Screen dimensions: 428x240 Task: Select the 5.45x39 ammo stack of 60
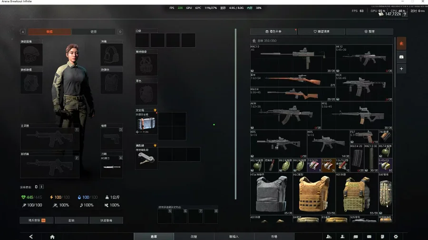[385, 165]
